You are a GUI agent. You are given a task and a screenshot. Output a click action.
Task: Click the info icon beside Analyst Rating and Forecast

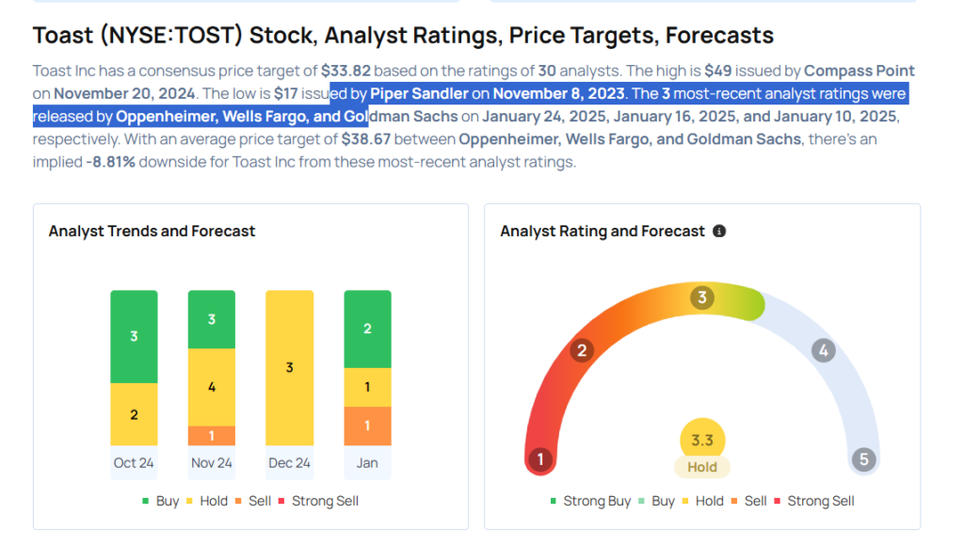click(719, 231)
